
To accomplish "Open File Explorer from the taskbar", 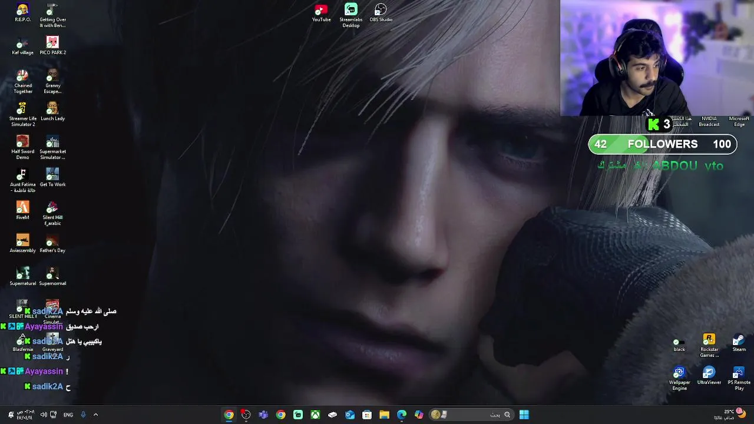I will point(384,415).
